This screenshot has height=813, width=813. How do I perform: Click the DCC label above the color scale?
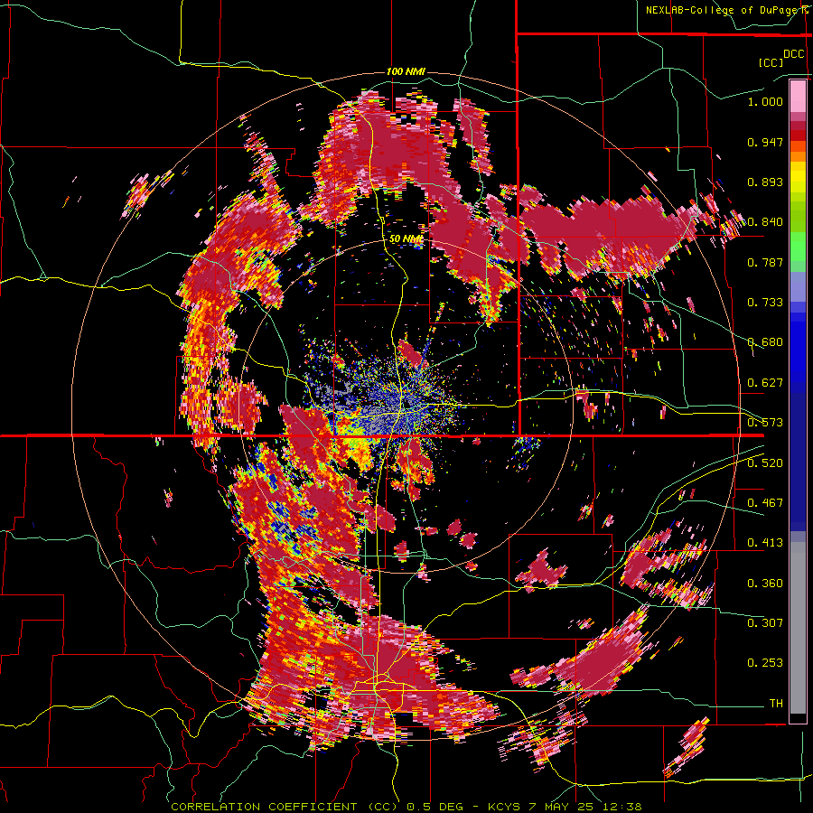pyautogui.click(x=793, y=54)
